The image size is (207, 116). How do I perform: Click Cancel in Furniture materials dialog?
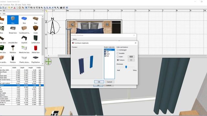click(x=109, y=82)
